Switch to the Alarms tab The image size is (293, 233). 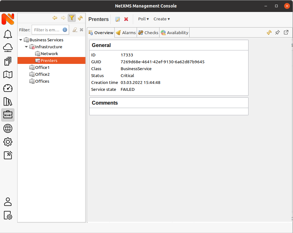pos(126,33)
